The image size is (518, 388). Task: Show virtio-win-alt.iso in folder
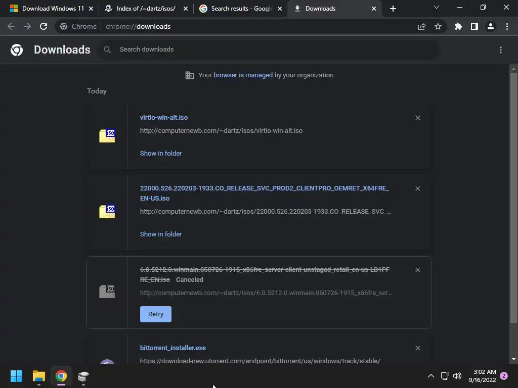click(x=161, y=154)
